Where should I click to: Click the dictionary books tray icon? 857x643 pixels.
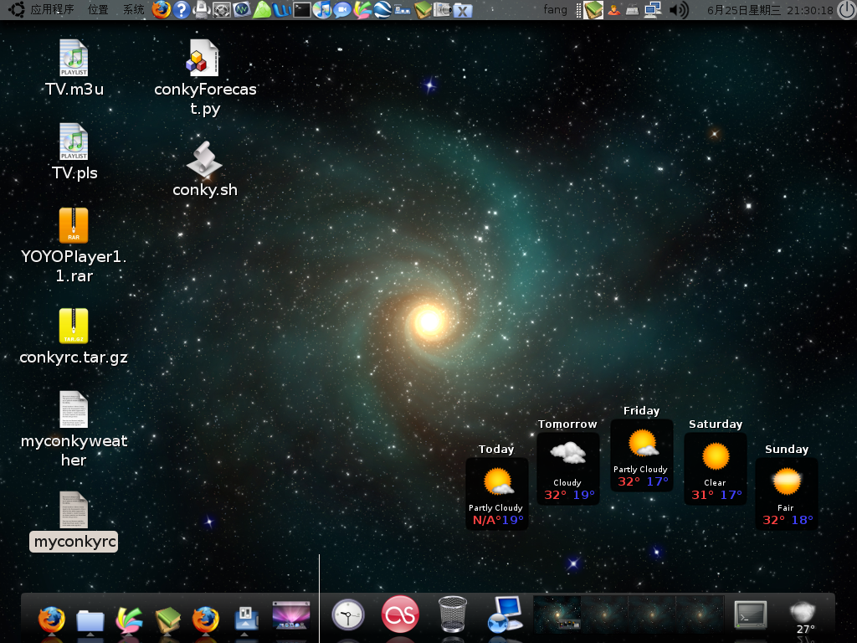tap(593, 9)
